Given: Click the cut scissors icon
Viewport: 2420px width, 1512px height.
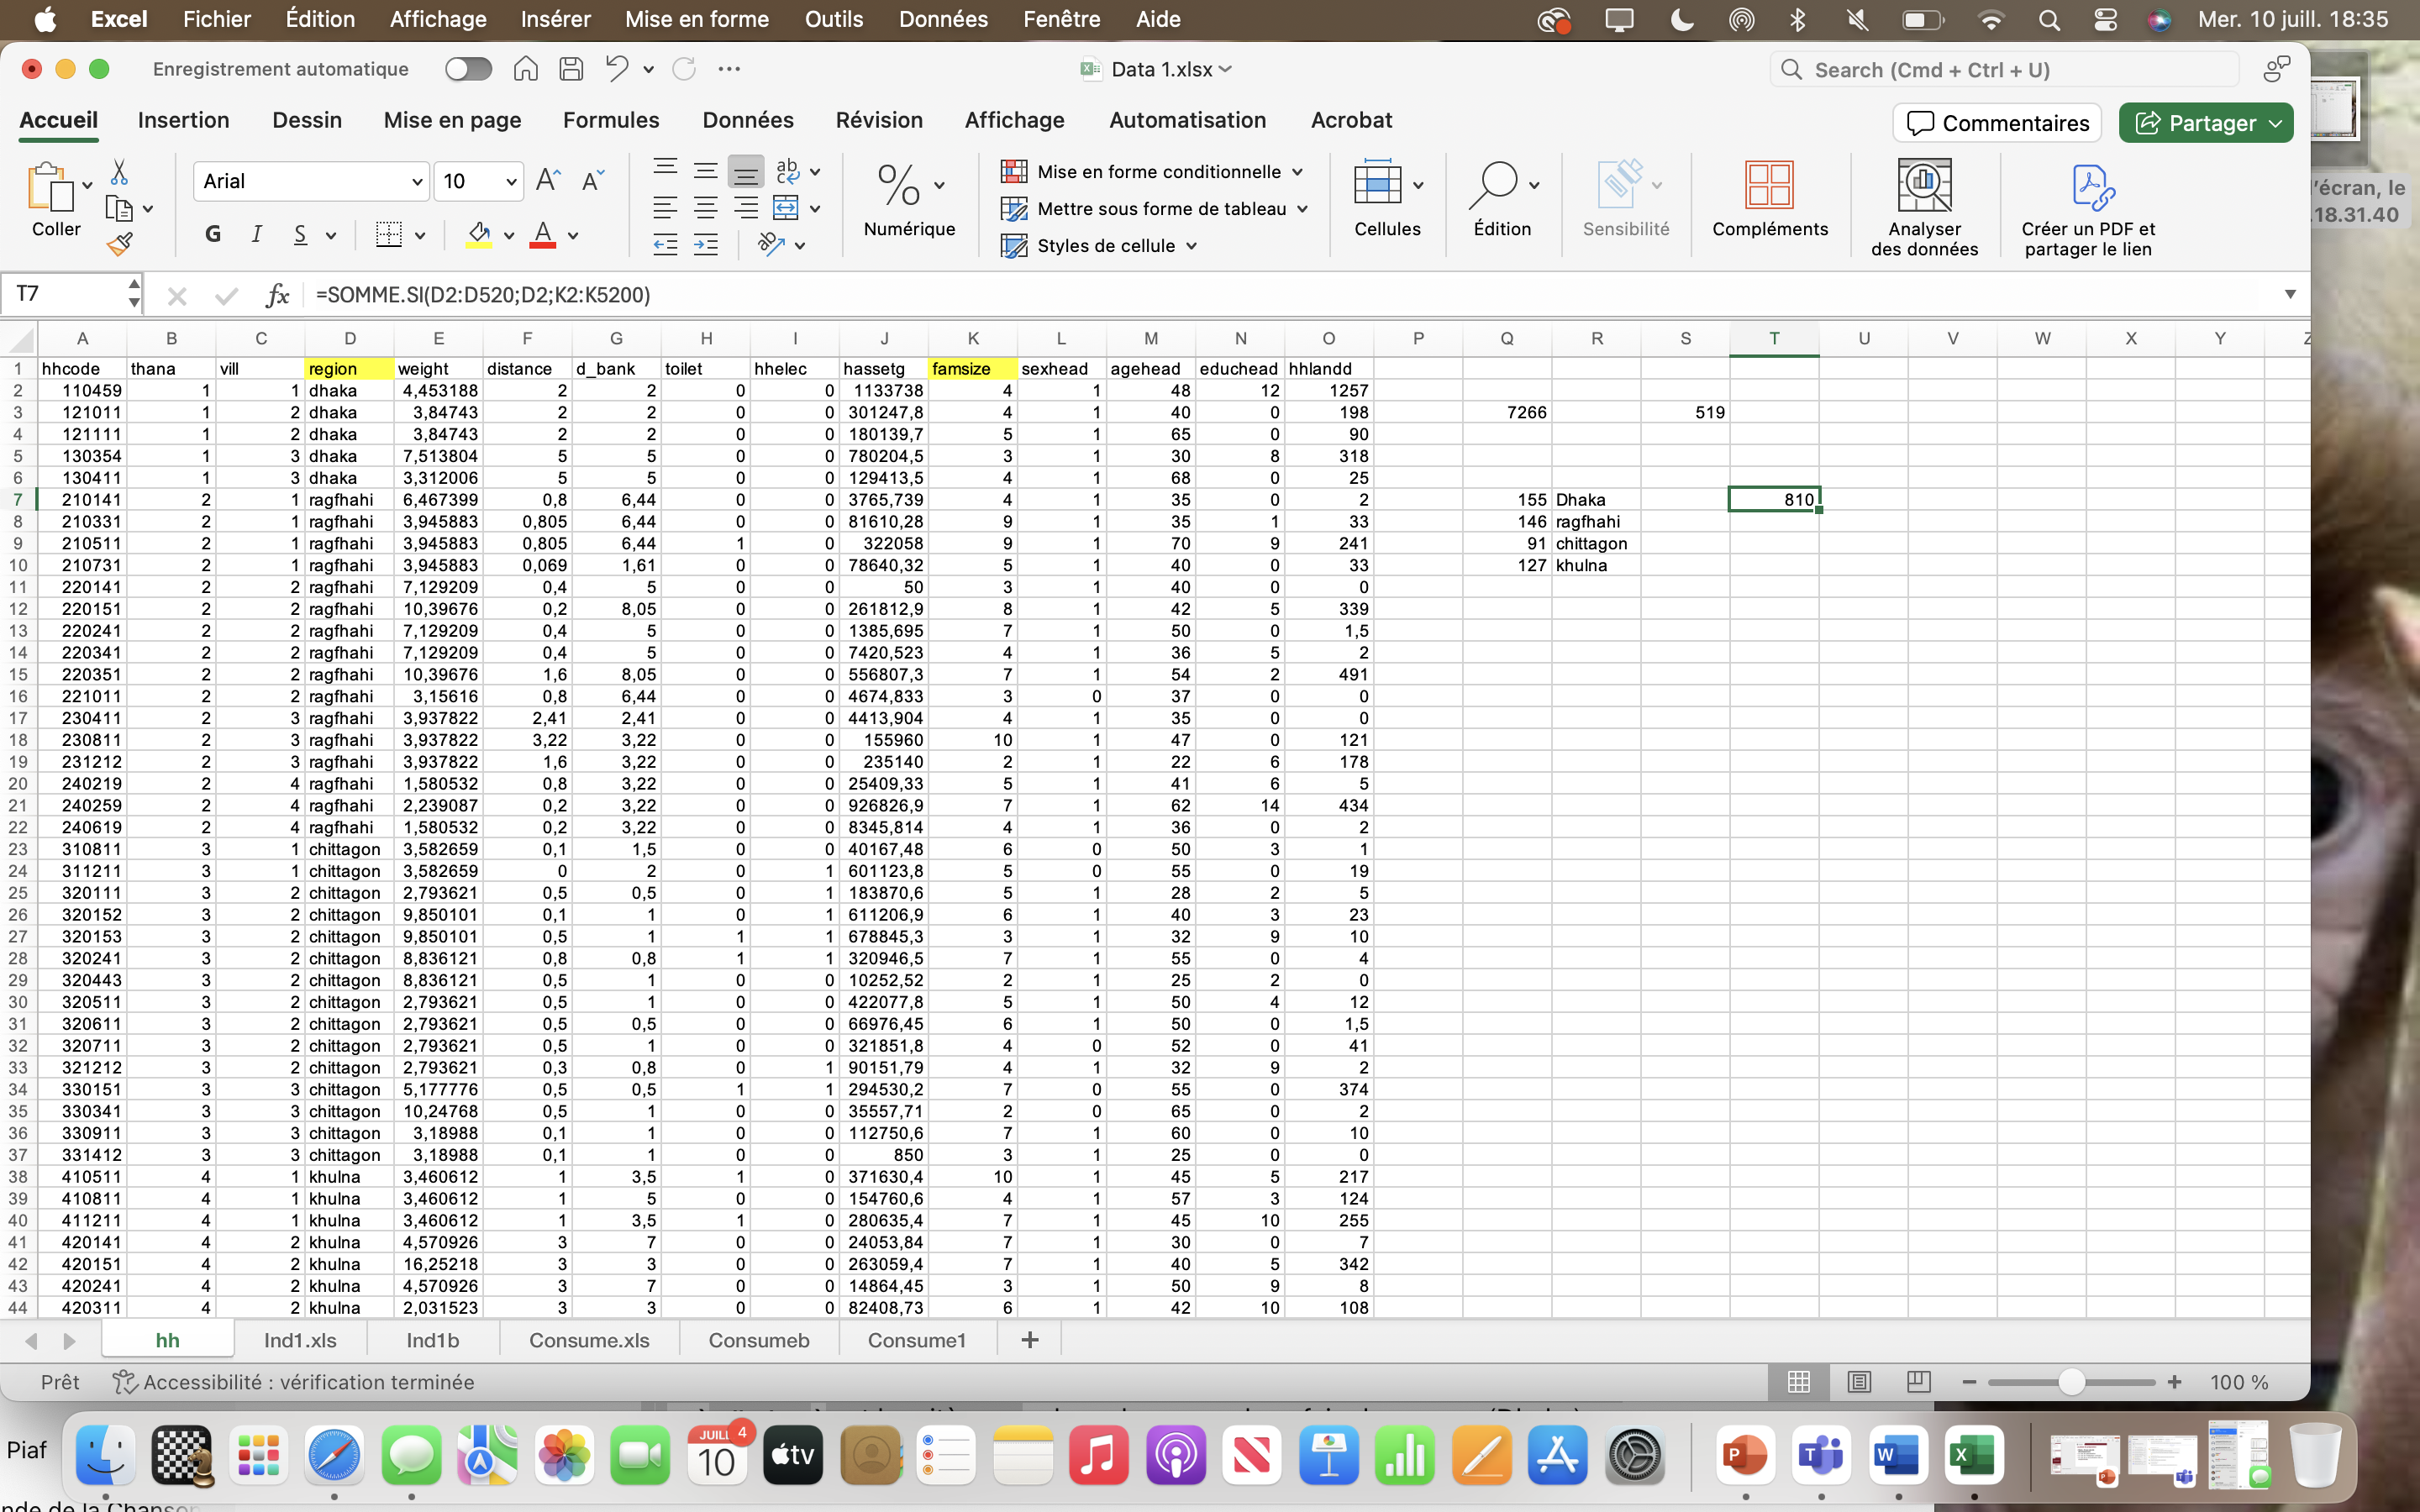Looking at the screenshot, I should tap(119, 172).
